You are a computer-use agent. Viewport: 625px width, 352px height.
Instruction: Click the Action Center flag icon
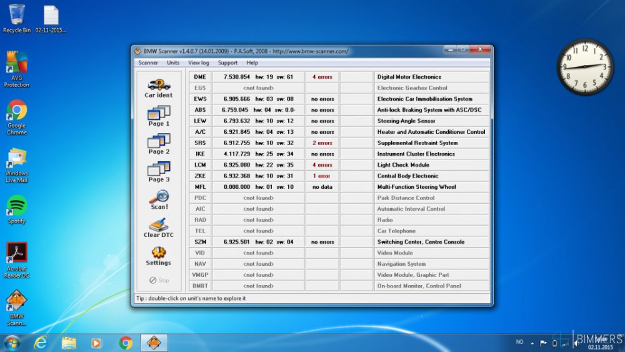[x=543, y=343]
